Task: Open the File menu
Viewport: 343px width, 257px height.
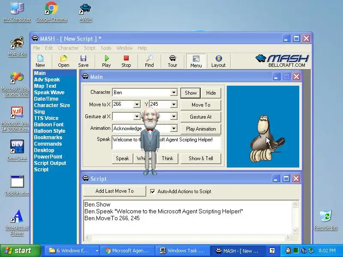Action: [36, 48]
